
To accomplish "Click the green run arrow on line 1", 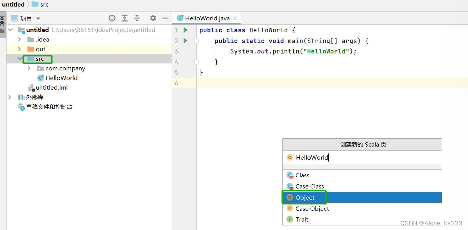I will tap(185, 30).
